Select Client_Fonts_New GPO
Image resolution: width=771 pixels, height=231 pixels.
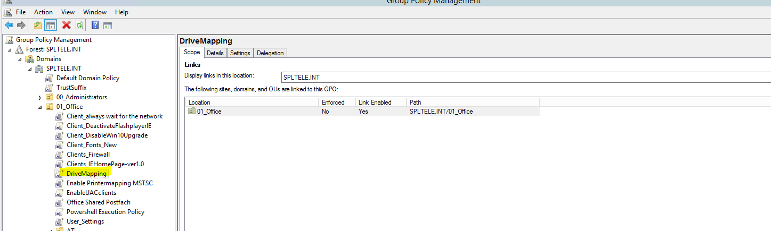click(92, 145)
